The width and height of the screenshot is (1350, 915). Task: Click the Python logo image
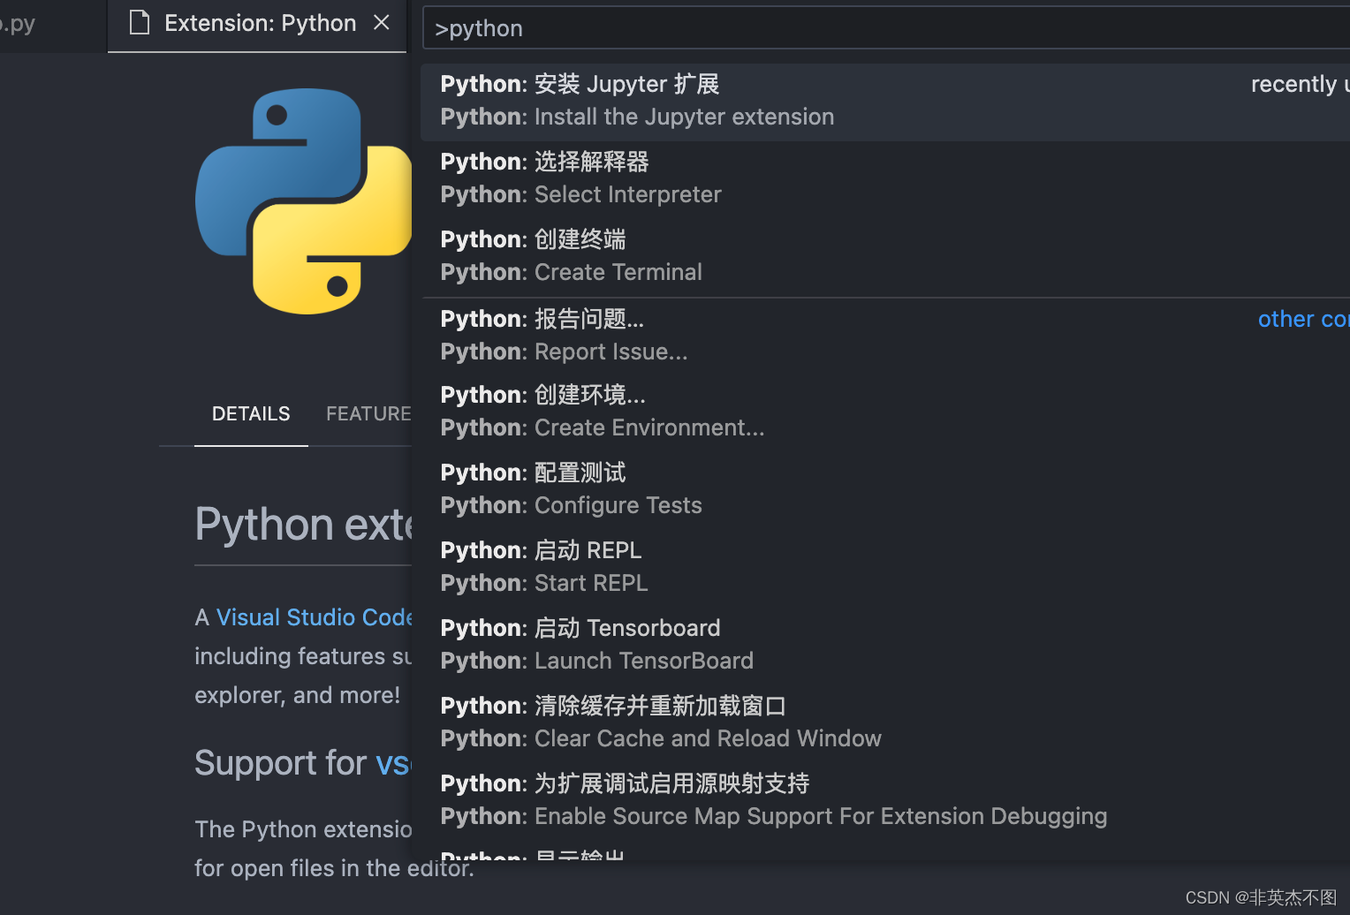303,201
